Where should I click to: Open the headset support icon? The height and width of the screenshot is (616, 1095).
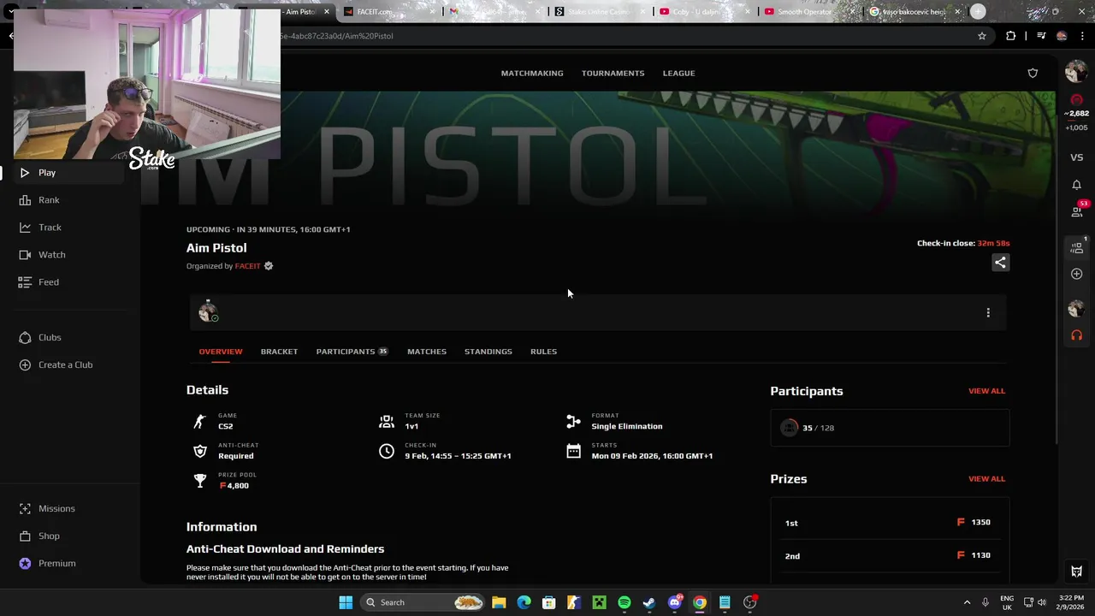1076,335
